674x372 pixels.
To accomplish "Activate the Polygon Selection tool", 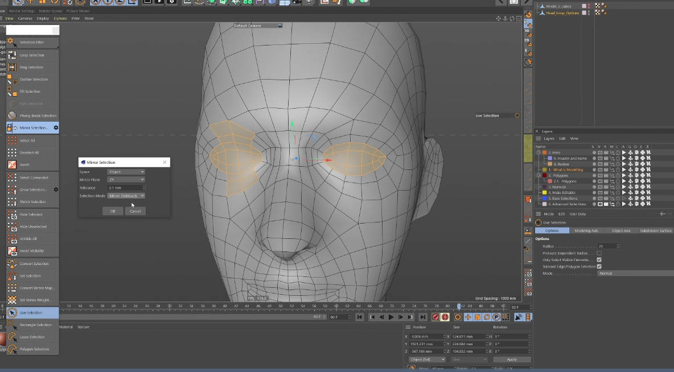I will pyautogui.click(x=32, y=349).
